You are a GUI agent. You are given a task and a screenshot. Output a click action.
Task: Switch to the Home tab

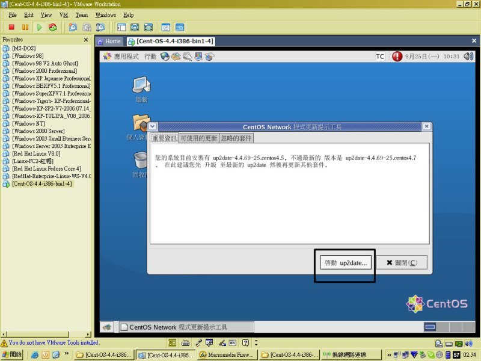click(109, 42)
